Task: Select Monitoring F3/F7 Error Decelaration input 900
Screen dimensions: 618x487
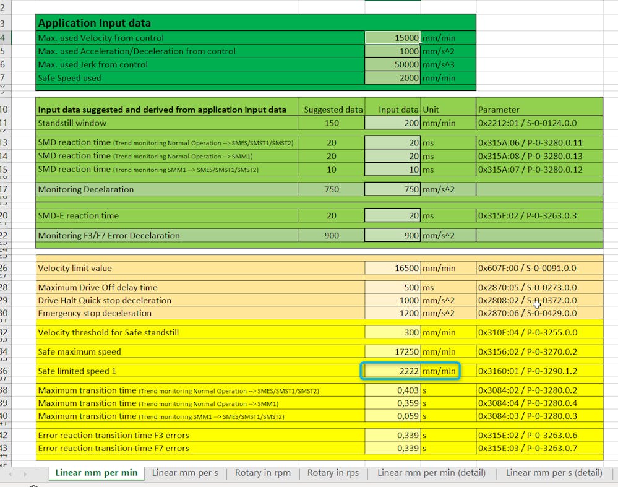Action: [393, 235]
